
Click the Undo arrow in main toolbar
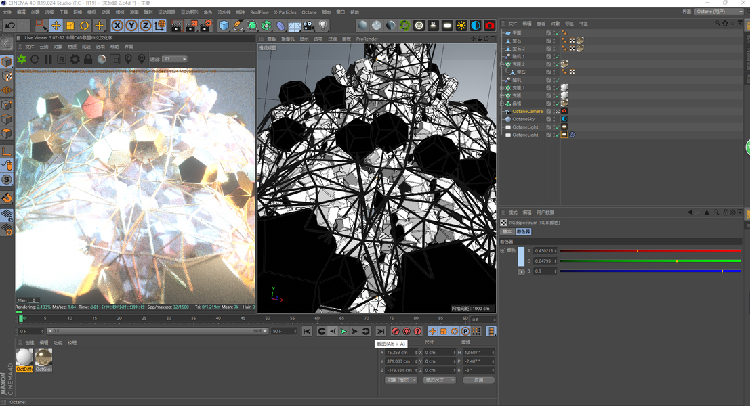point(10,25)
